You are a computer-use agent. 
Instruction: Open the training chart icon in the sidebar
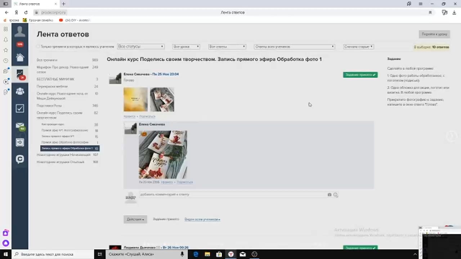[20, 74]
